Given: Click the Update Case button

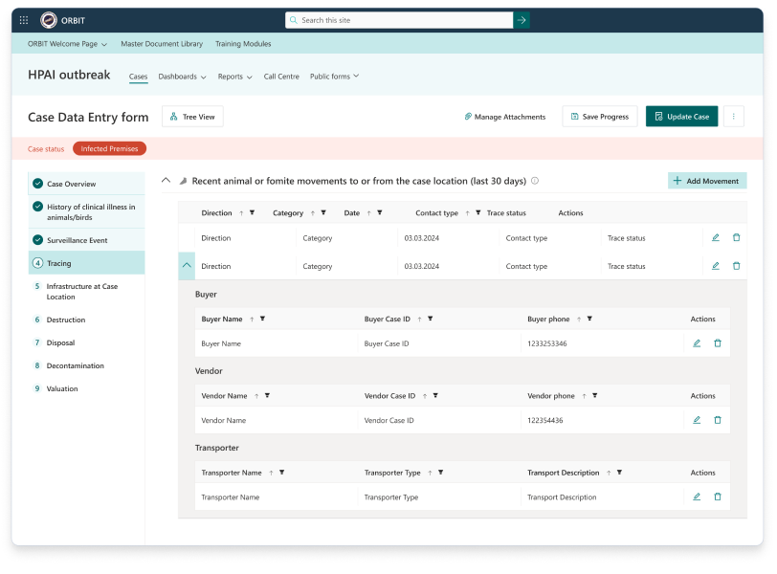Looking at the screenshot, I should (x=681, y=117).
